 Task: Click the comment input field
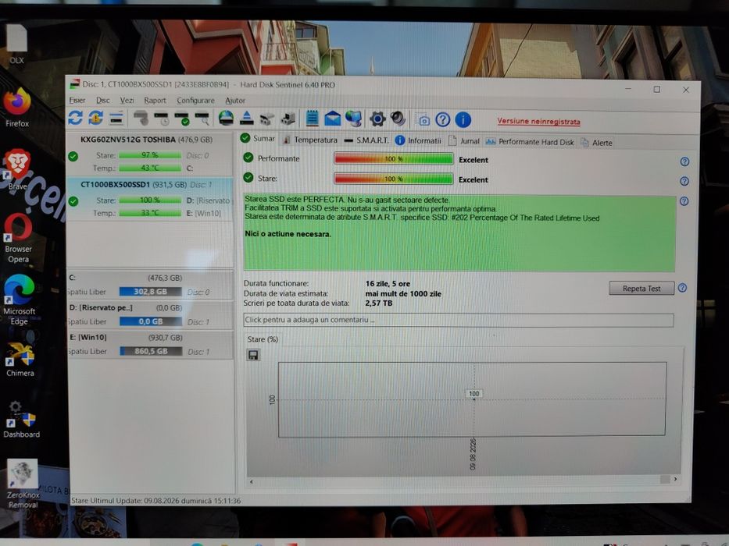459,320
